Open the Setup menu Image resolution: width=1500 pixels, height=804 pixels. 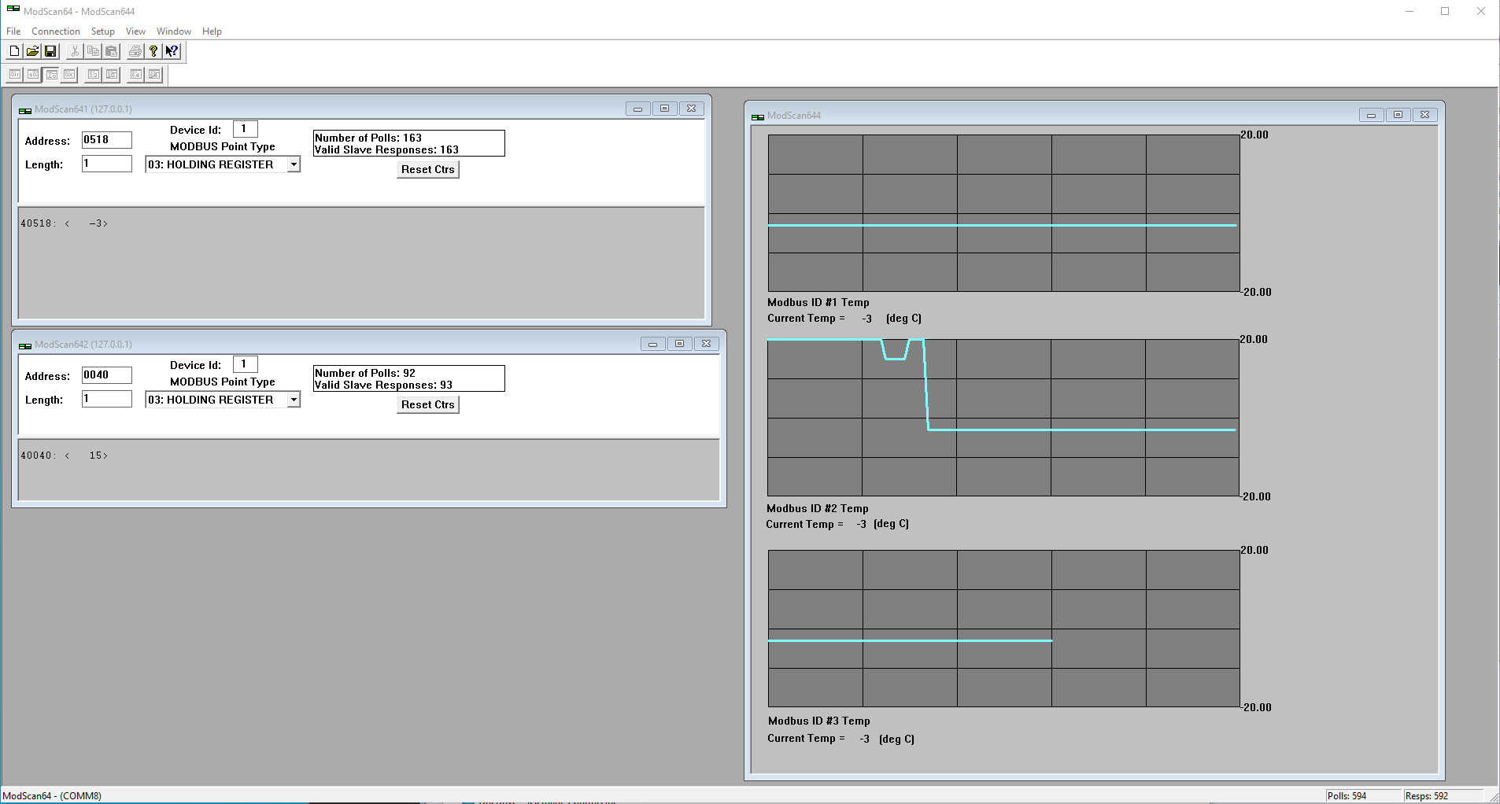click(x=103, y=31)
